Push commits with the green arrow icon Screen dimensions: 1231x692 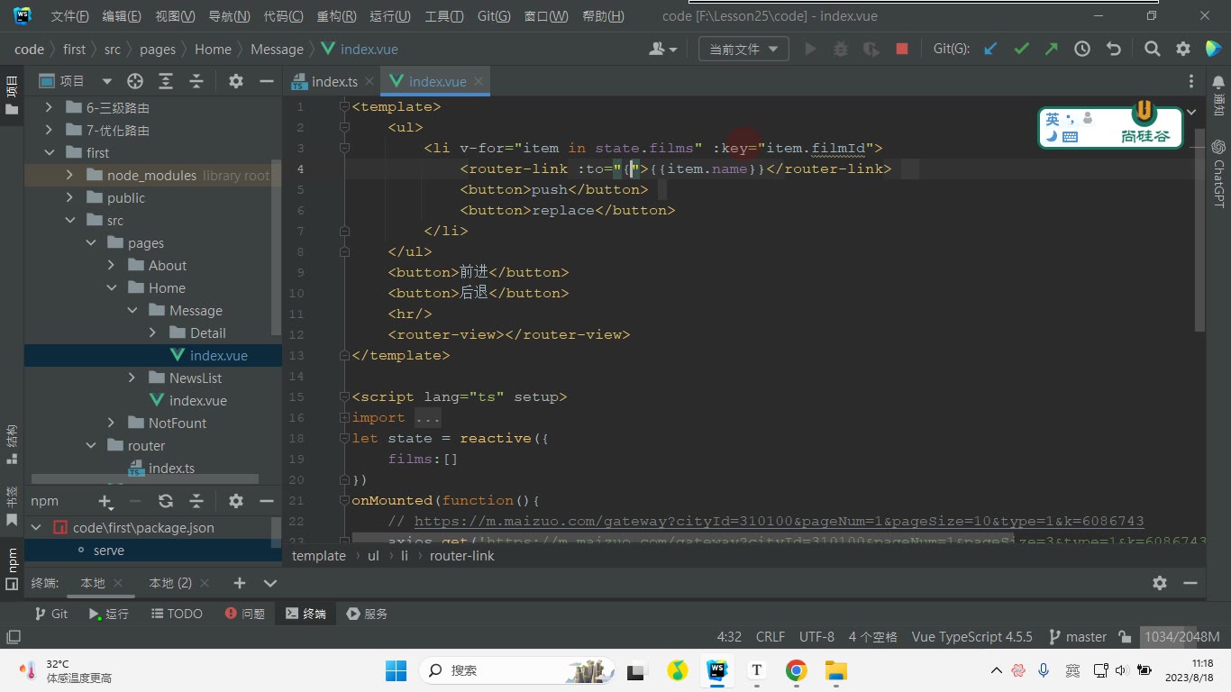tap(1052, 50)
